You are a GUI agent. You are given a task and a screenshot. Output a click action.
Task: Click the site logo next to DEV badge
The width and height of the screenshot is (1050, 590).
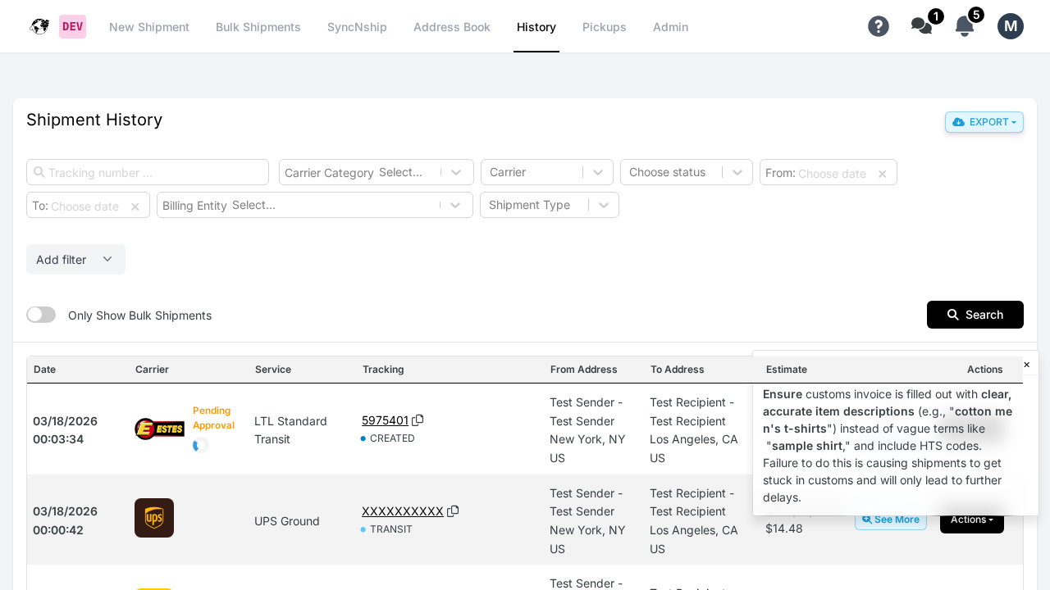coord(39,25)
